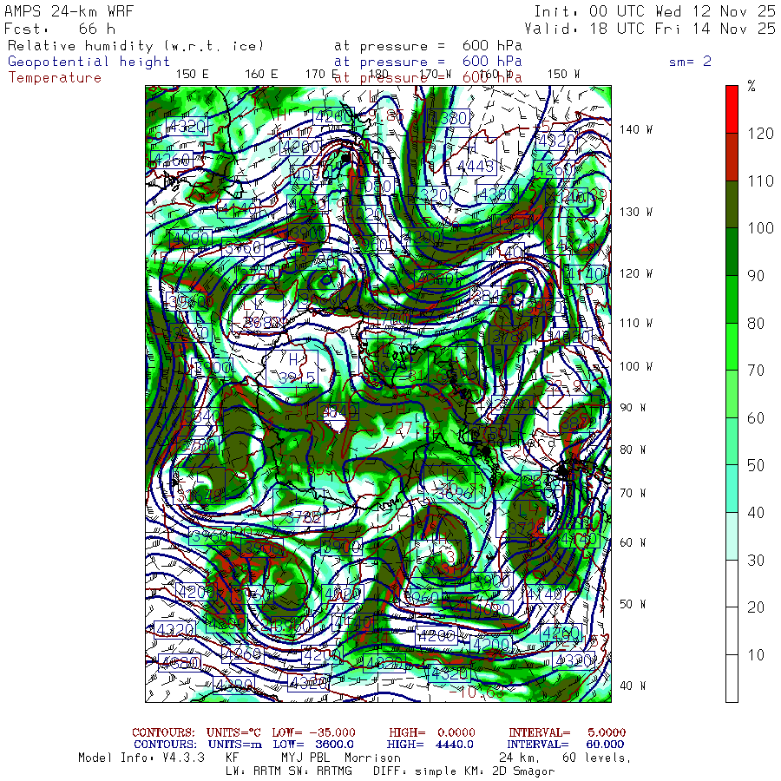Image resolution: width=781 pixels, height=781 pixels.
Task: Select the blue Geopotential height legend label
Action: click(x=89, y=62)
